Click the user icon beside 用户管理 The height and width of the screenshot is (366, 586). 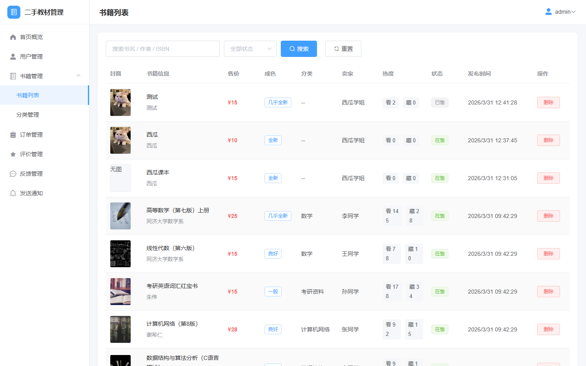pyautogui.click(x=13, y=57)
